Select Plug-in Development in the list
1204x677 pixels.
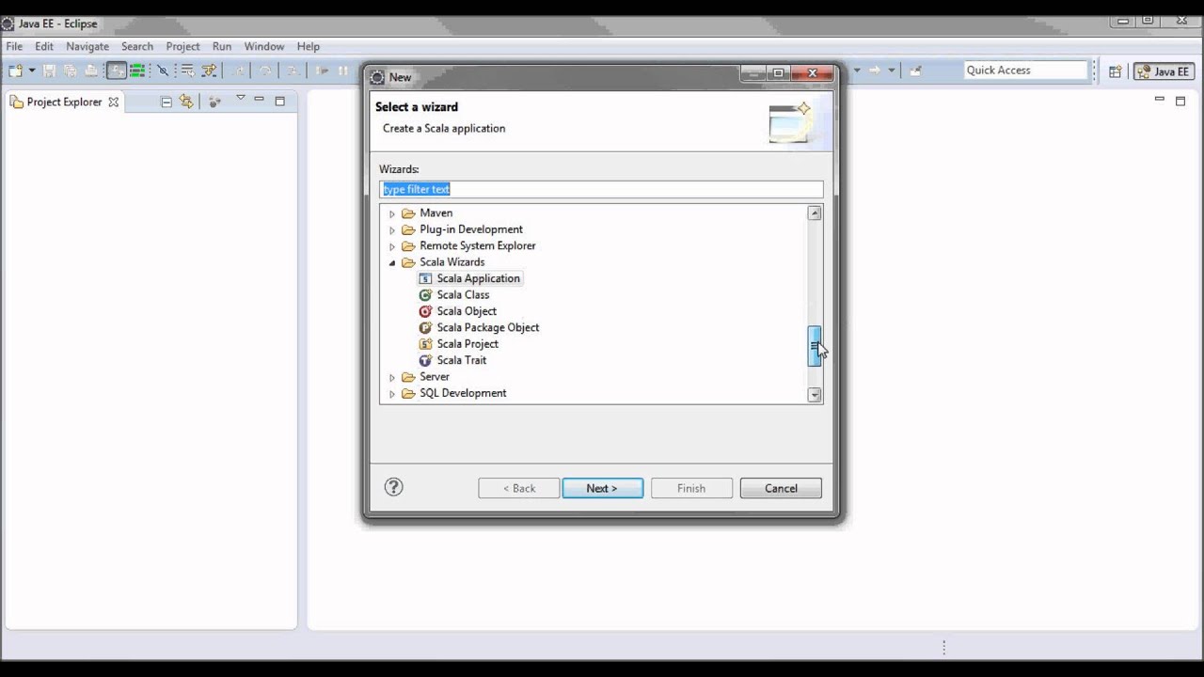470,229
